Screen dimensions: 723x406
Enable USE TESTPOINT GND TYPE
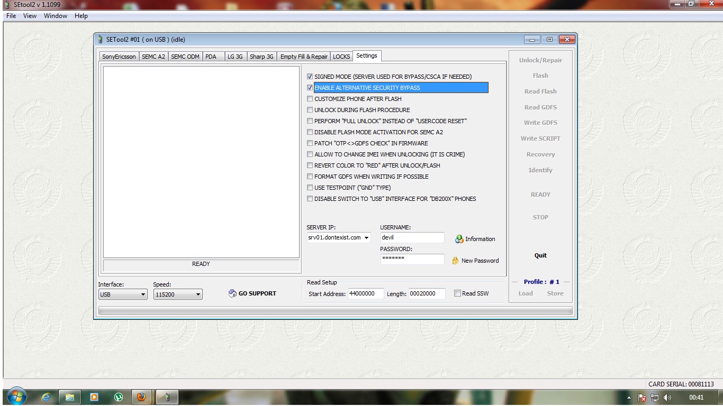tap(310, 188)
